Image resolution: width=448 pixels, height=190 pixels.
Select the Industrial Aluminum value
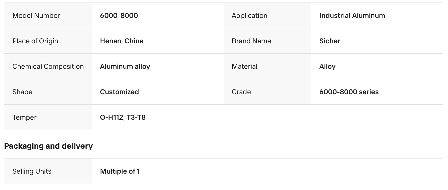coord(352,16)
